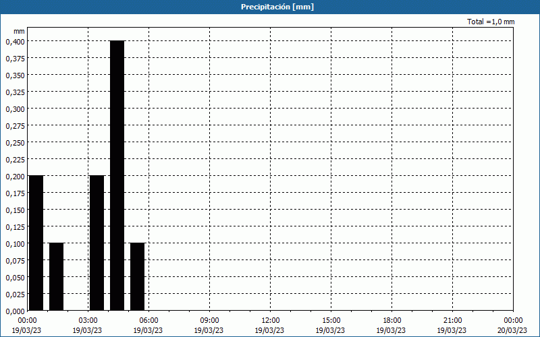
Task: Click the 0,125 y-axis label
Action: click(x=15, y=227)
